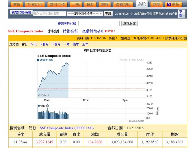This screenshot has height=148, width=193.
Task: Open the 期權 tab
Action: pyautogui.click(x=105, y=5)
